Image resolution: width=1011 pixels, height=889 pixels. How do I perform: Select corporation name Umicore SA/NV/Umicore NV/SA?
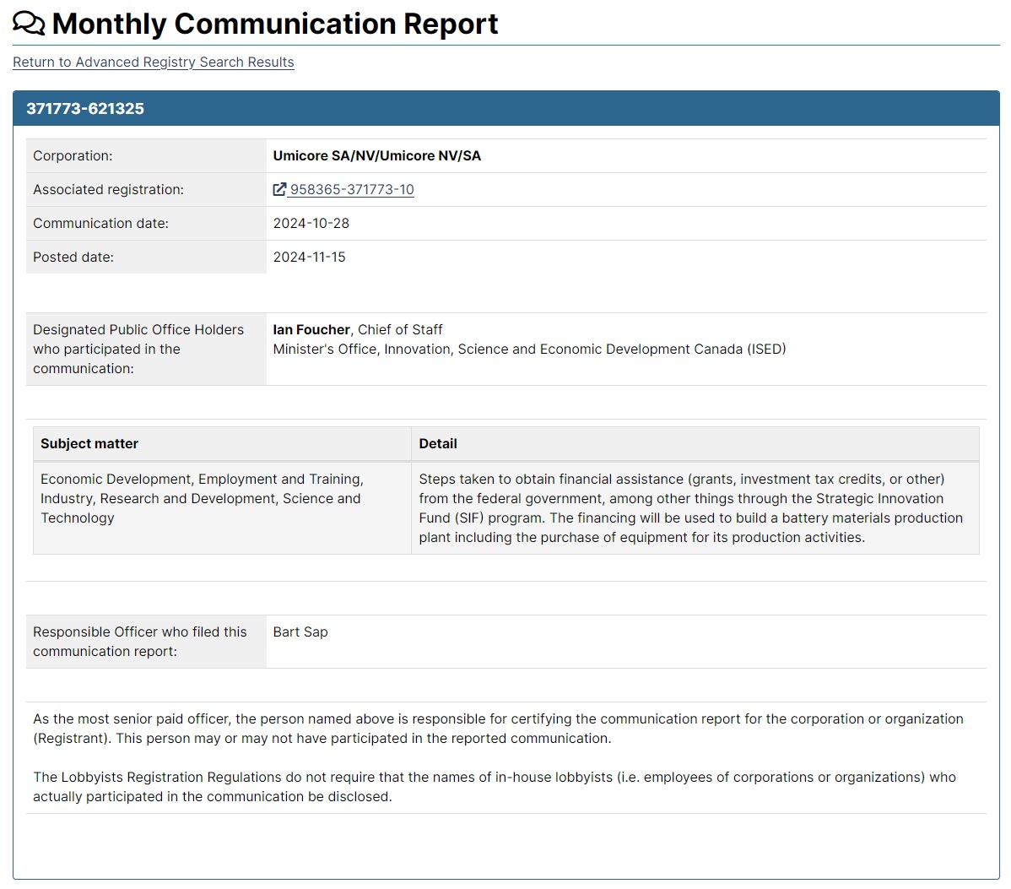pyautogui.click(x=376, y=156)
